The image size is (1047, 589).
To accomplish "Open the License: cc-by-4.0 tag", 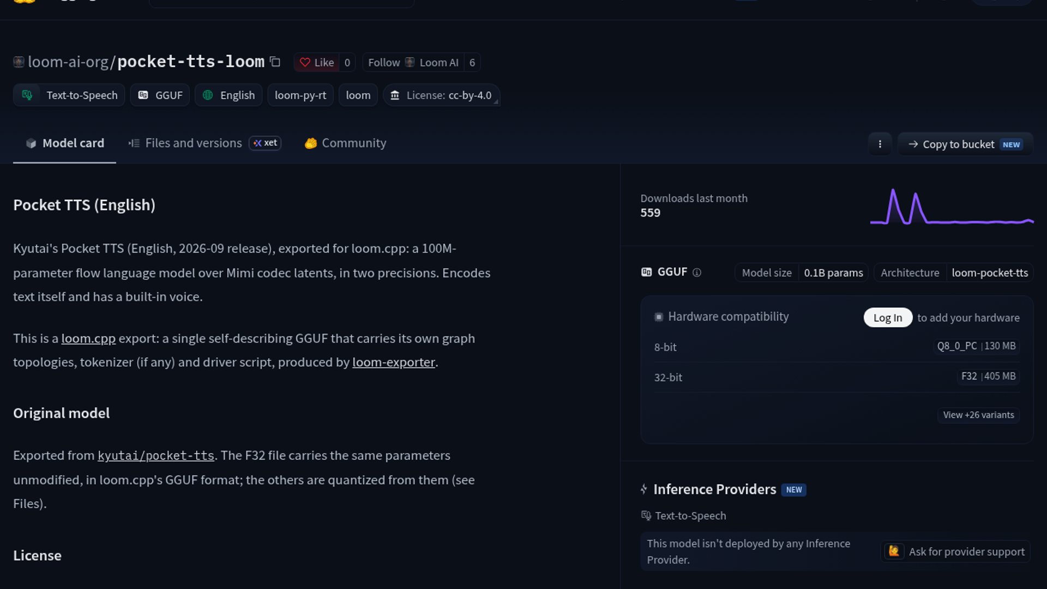I will [x=441, y=95].
